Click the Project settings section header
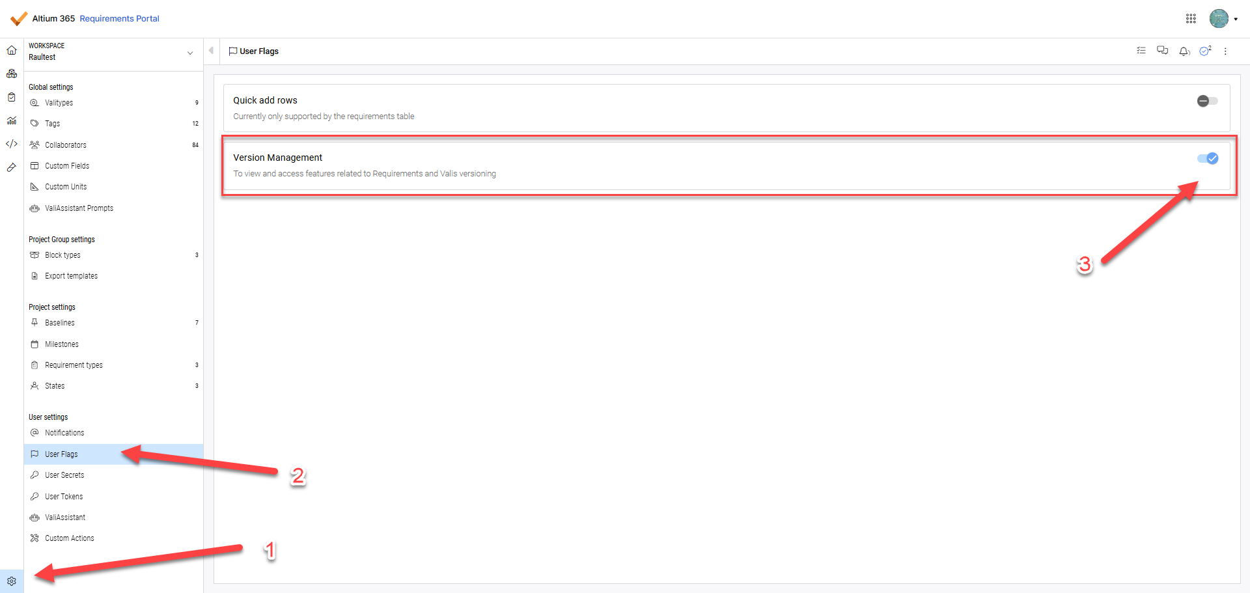The height and width of the screenshot is (593, 1250). [x=52, y=307]
